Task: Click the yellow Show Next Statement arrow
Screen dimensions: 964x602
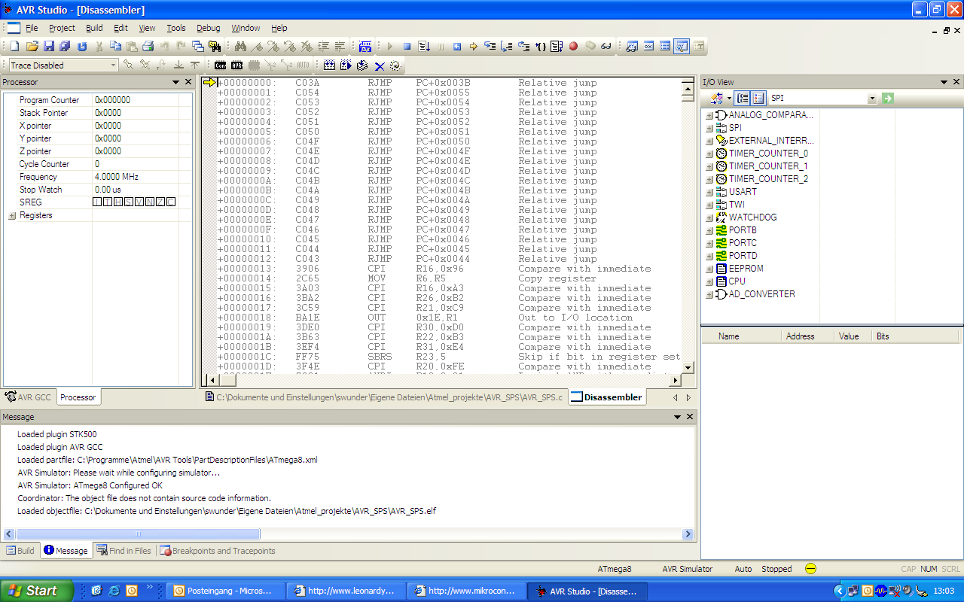Action: (x=474, y=46)
